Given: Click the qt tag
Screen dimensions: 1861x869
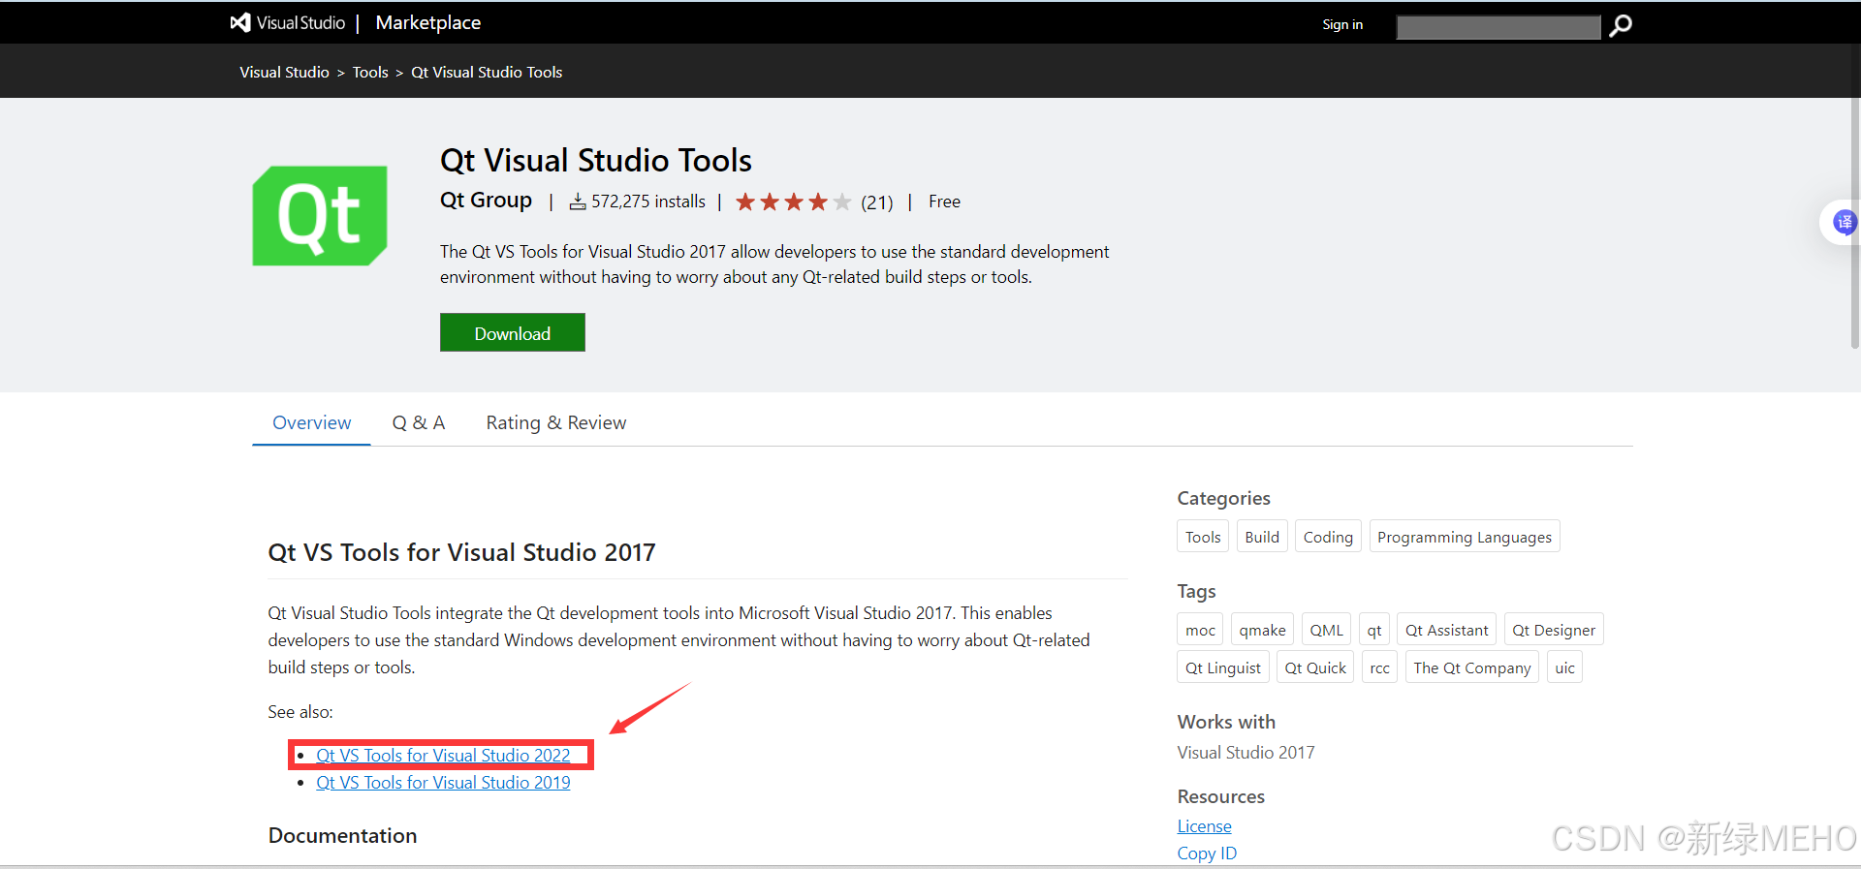Looking at the screenshot, I should [x=1374, y=630].
